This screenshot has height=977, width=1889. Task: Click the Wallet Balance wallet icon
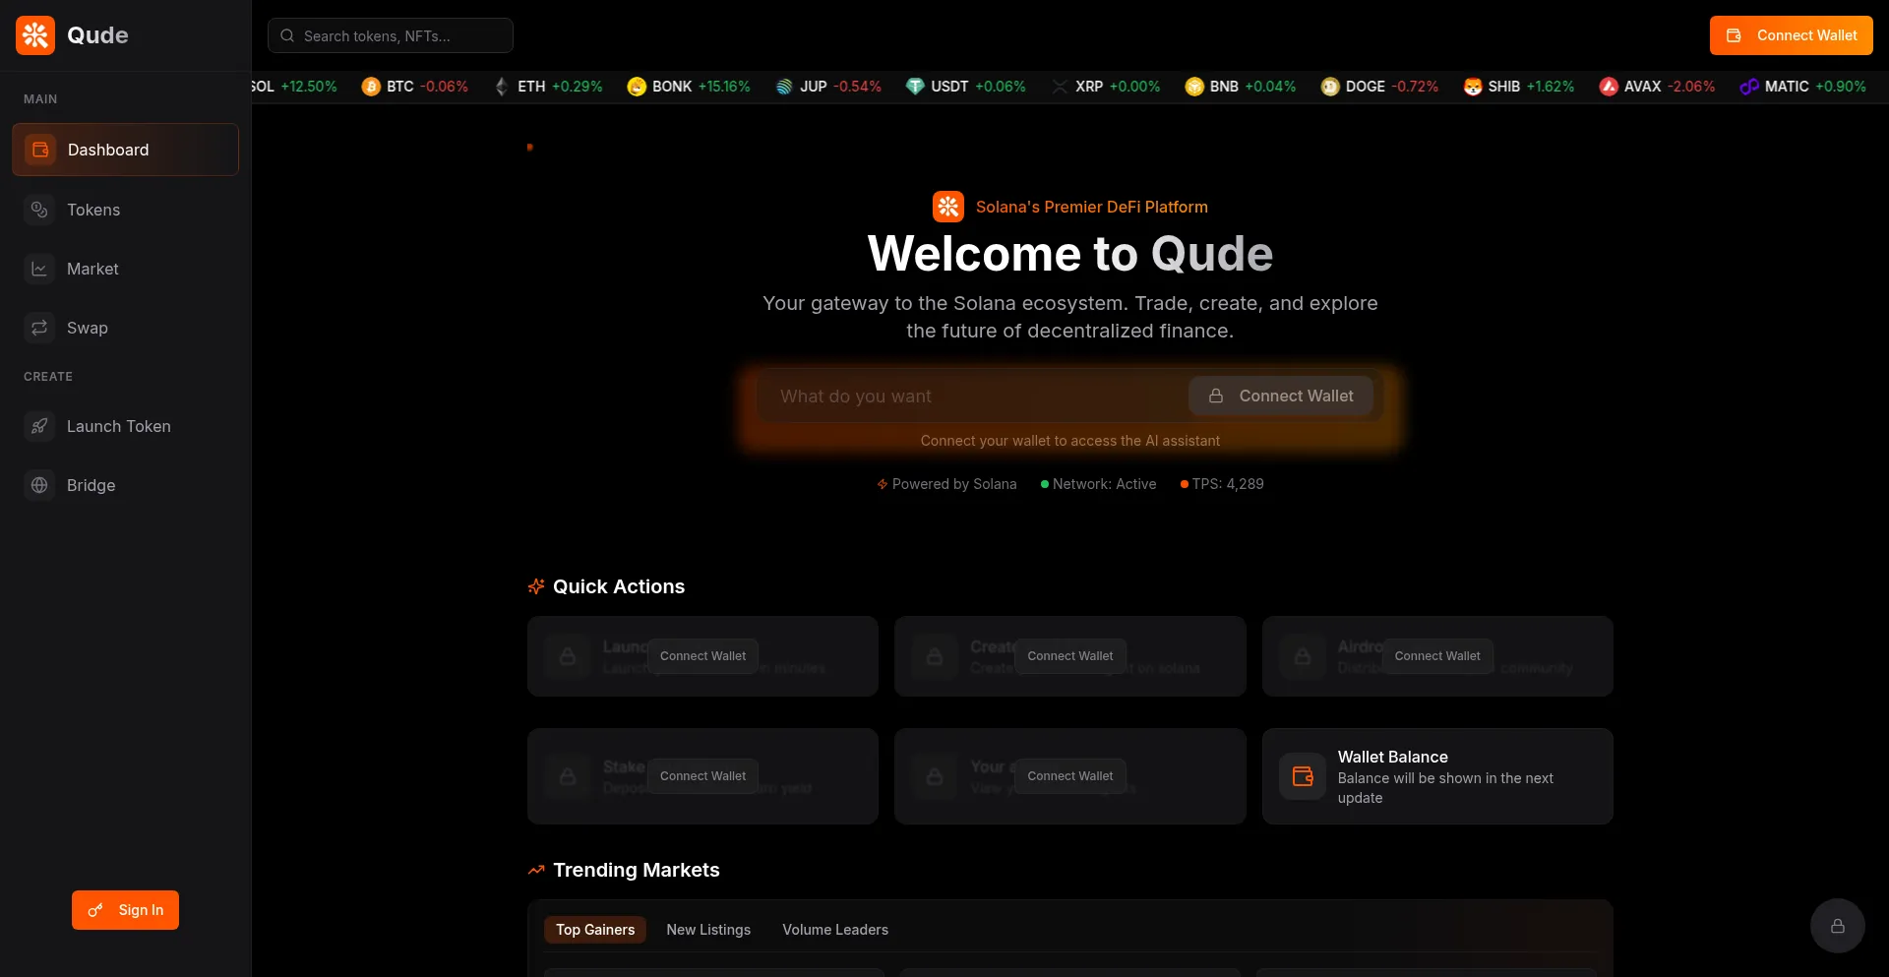point(1303,776)
